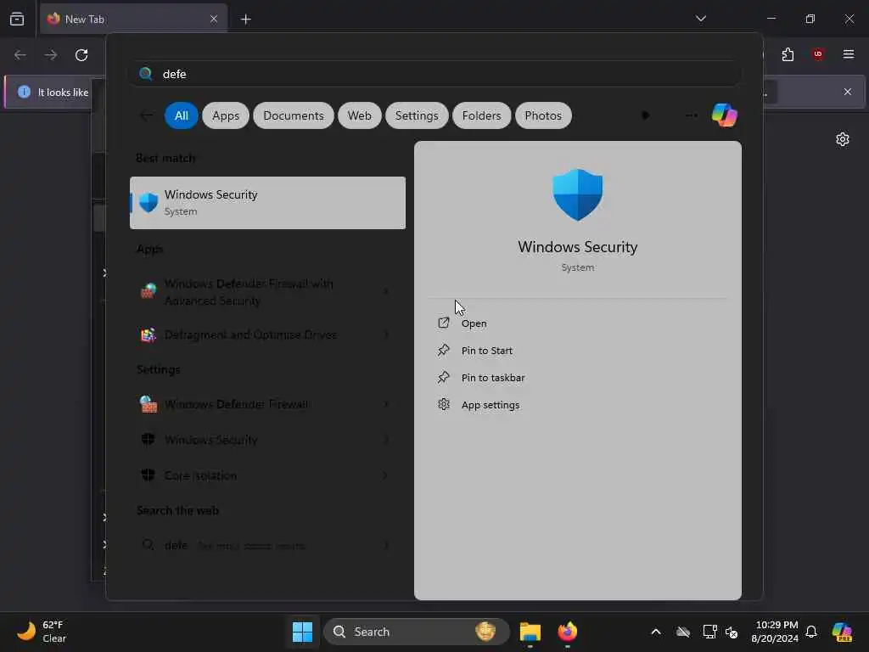Viewport: 869px width, 652px height.
Task: Go back in Firefox
Action: (x=20, y=55)
